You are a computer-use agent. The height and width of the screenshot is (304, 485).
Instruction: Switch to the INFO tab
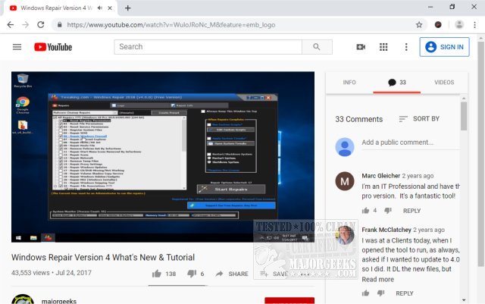[x=349, y=83]
